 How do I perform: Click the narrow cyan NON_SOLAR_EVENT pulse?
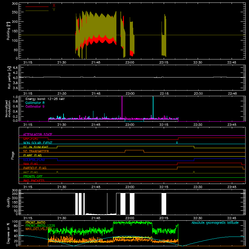[x=177, y=143]
